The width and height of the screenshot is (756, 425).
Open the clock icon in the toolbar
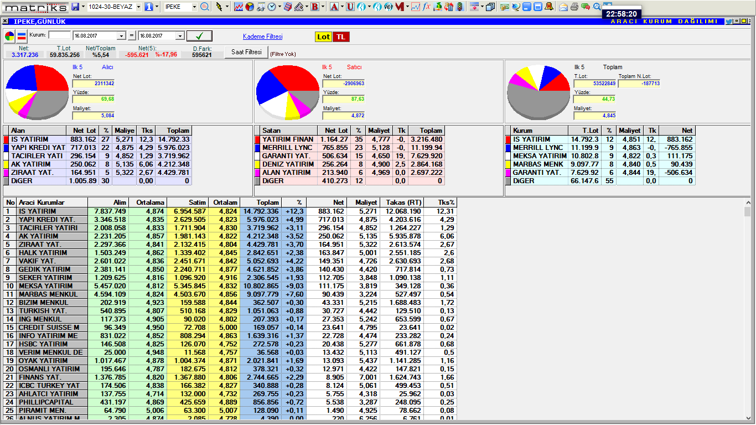coord(272,7)
